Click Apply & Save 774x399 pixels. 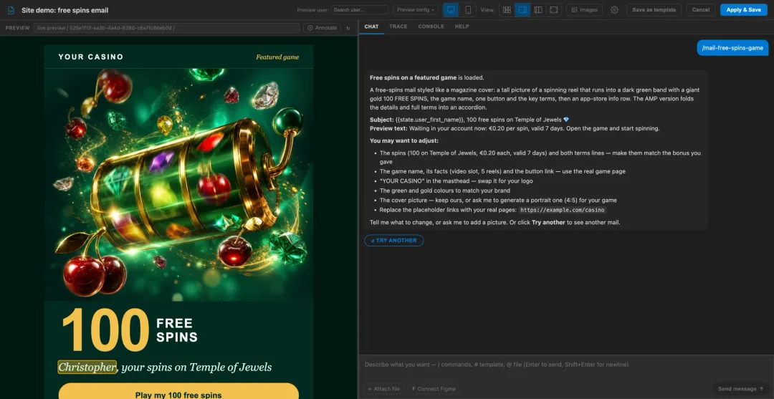tap(743, 10)
